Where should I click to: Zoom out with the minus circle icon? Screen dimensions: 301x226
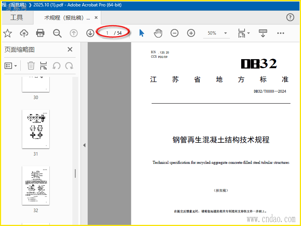(x=175, y=33)
